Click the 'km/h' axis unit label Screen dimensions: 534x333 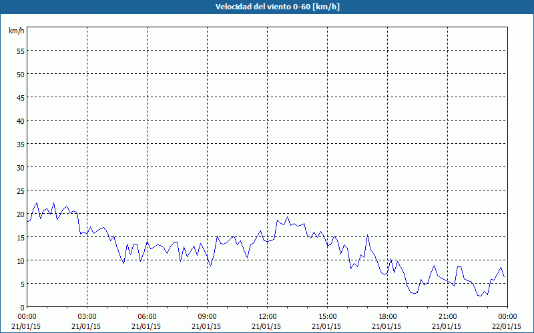pyautogui.click(x=17, y=31)
